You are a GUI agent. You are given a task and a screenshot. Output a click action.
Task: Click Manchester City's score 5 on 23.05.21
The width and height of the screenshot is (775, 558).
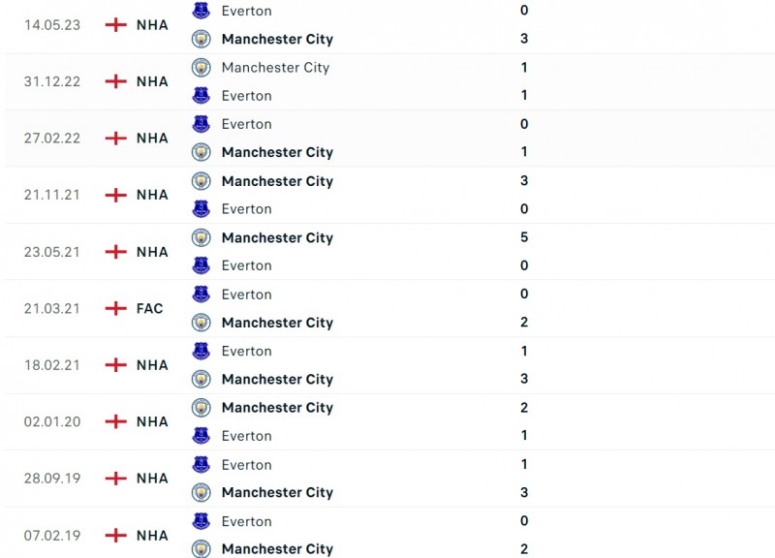click(524, 237)
